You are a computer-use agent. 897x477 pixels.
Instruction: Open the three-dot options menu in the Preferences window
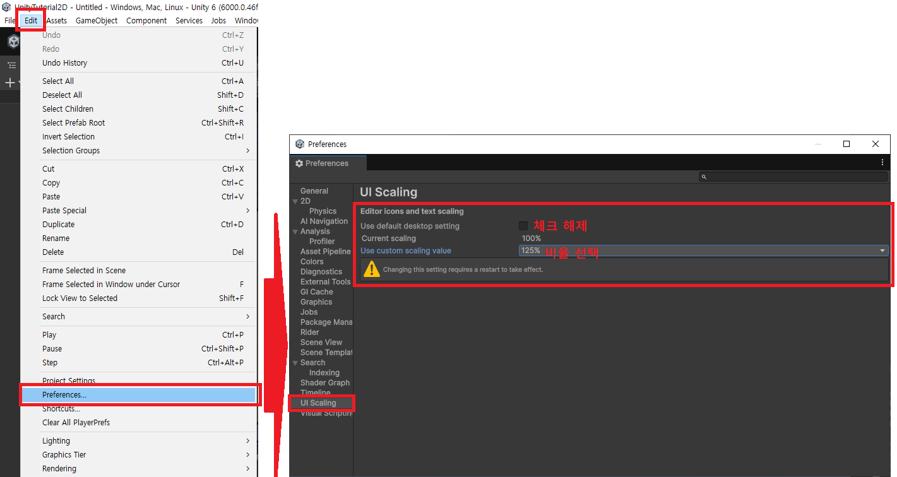pyautogui.click(x=882, y=162)
